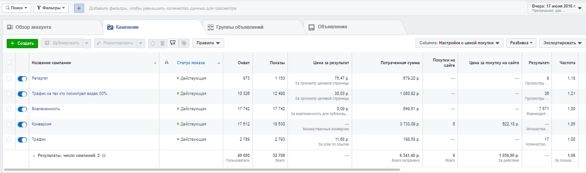The width and height of the screenshot is (586, 173).
Task: Open Трафик на тех кто посмотрел видео 50% link
Action: pos(70,94)
